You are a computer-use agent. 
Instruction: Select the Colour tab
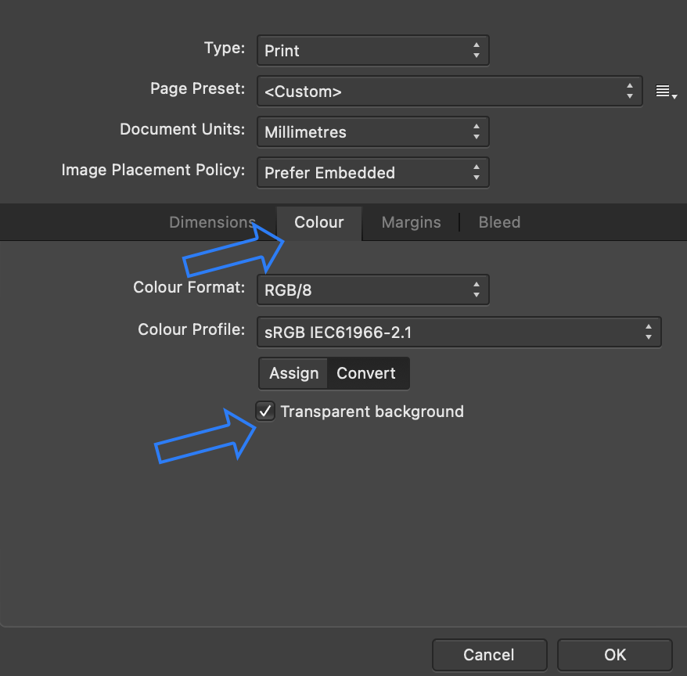319,222
